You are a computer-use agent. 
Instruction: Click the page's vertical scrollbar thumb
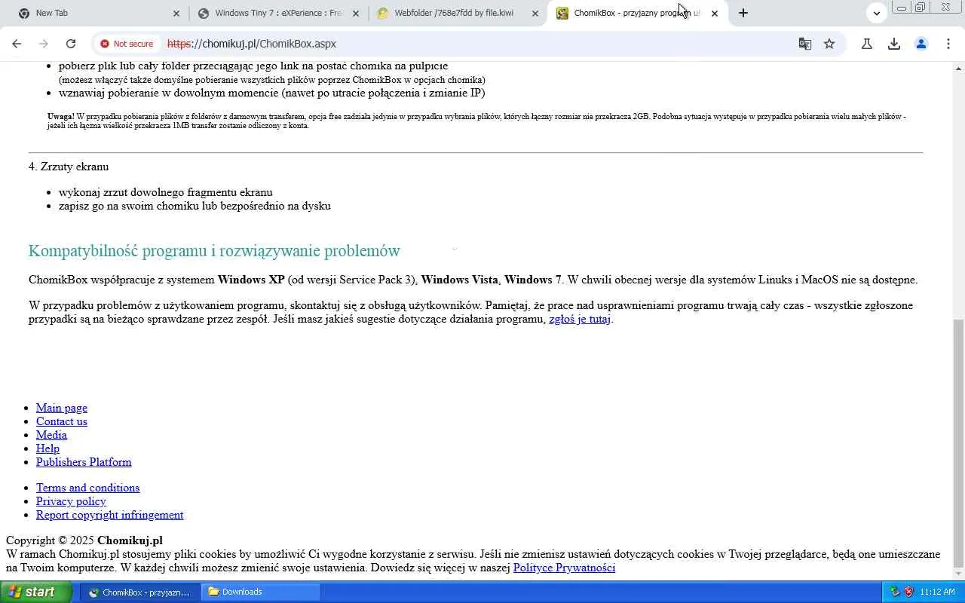point(958,442)
